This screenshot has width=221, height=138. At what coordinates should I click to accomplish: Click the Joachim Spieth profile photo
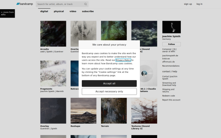(171, 27)
